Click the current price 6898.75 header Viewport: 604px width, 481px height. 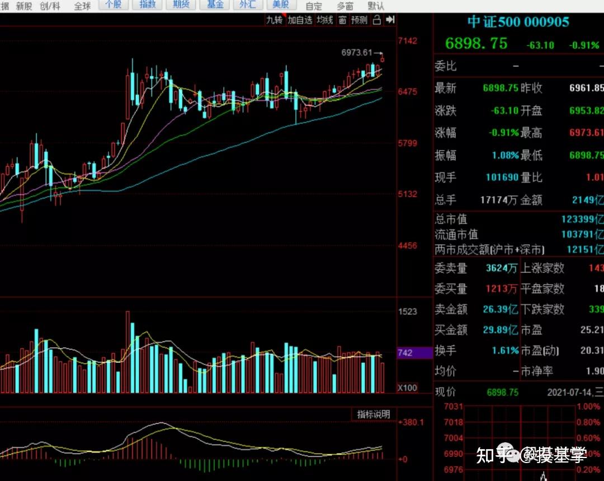[476, 43]
